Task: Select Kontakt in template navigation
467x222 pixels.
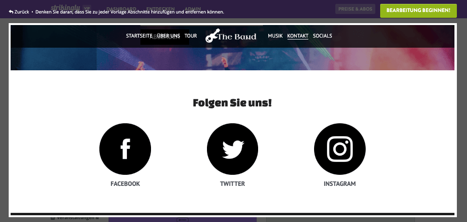Action: click(x=298, y=36)
